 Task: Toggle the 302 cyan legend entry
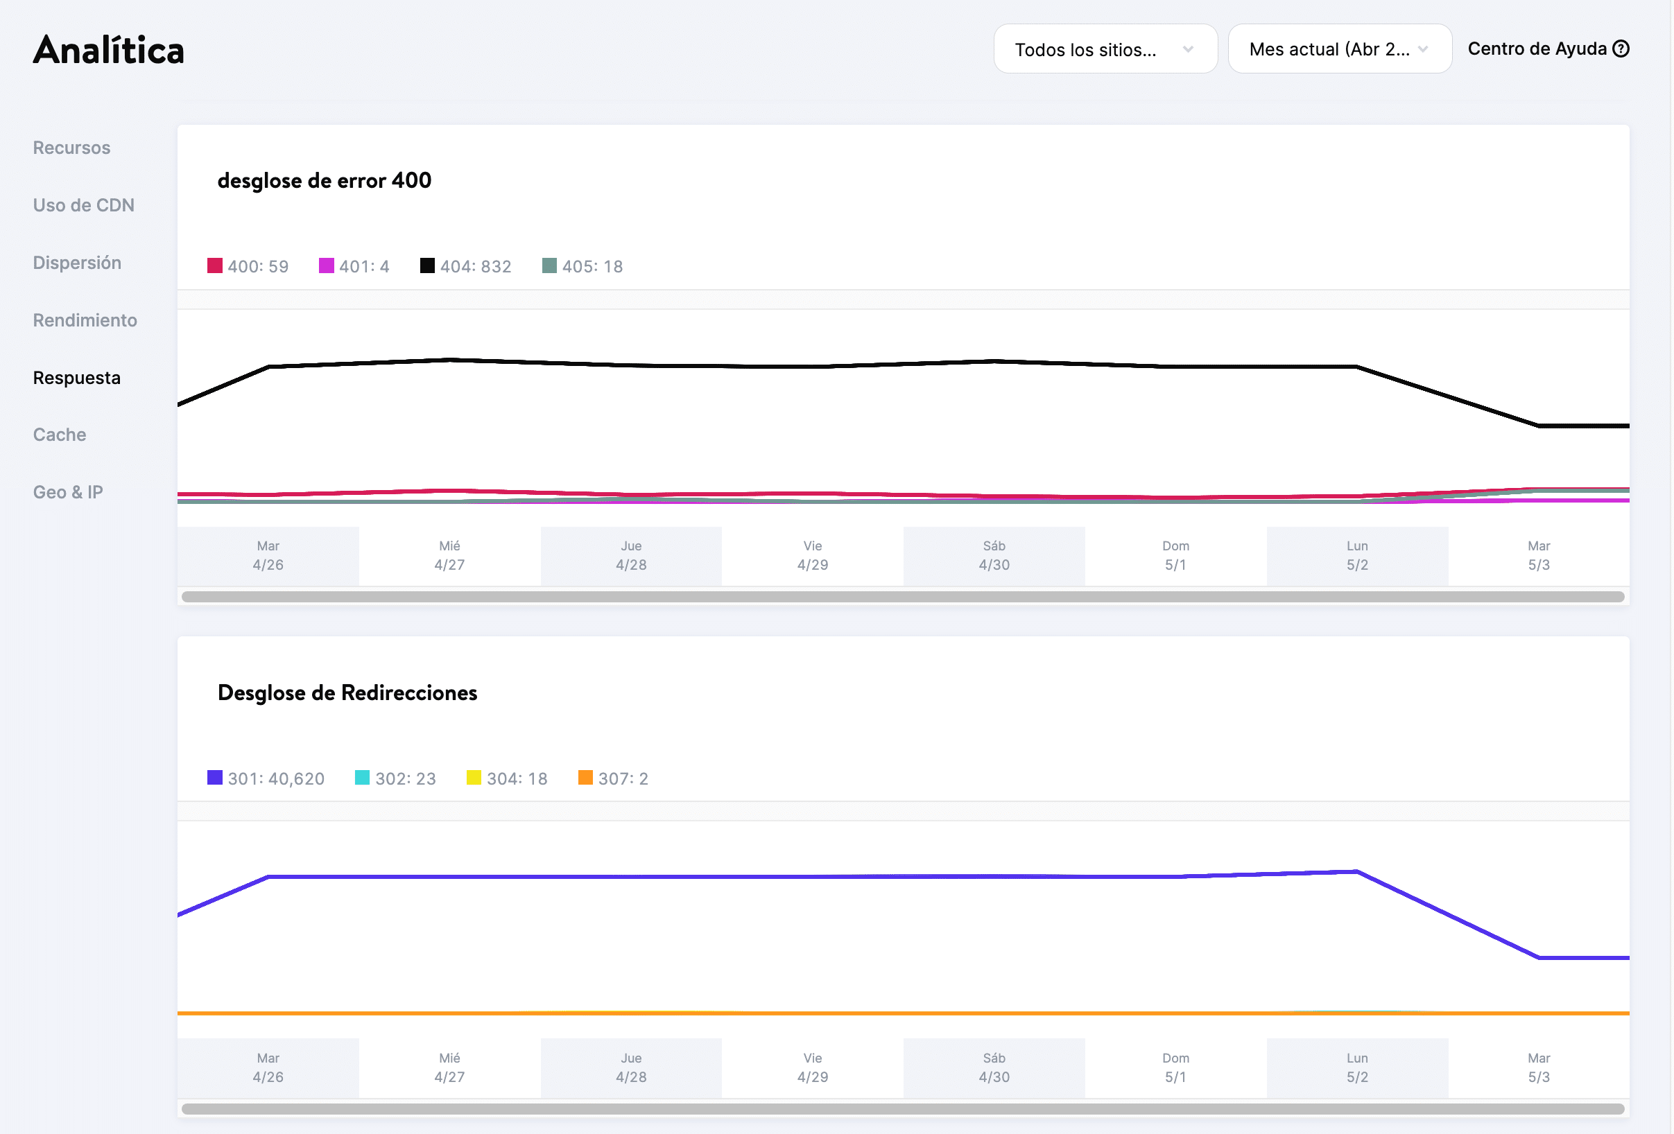click(395, 778)
